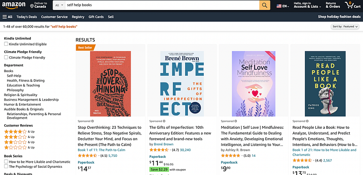Click the Best Seller badge
Screen dimensions: 363x175
pyautogui.click(x=85, y=48)
